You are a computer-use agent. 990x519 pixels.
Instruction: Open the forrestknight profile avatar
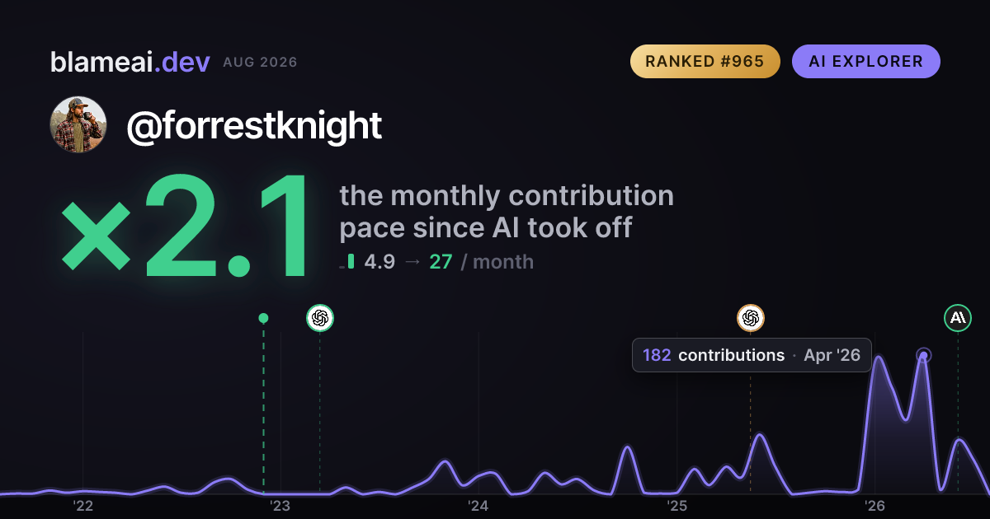click(x=78, y=124)
